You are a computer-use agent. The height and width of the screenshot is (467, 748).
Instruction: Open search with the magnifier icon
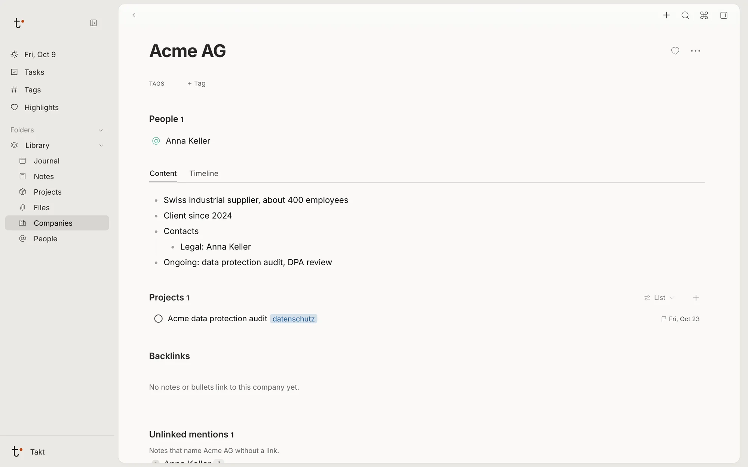685,15
